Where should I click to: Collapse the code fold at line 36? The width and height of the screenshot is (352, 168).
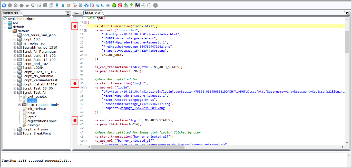click(x=85, y=87)
